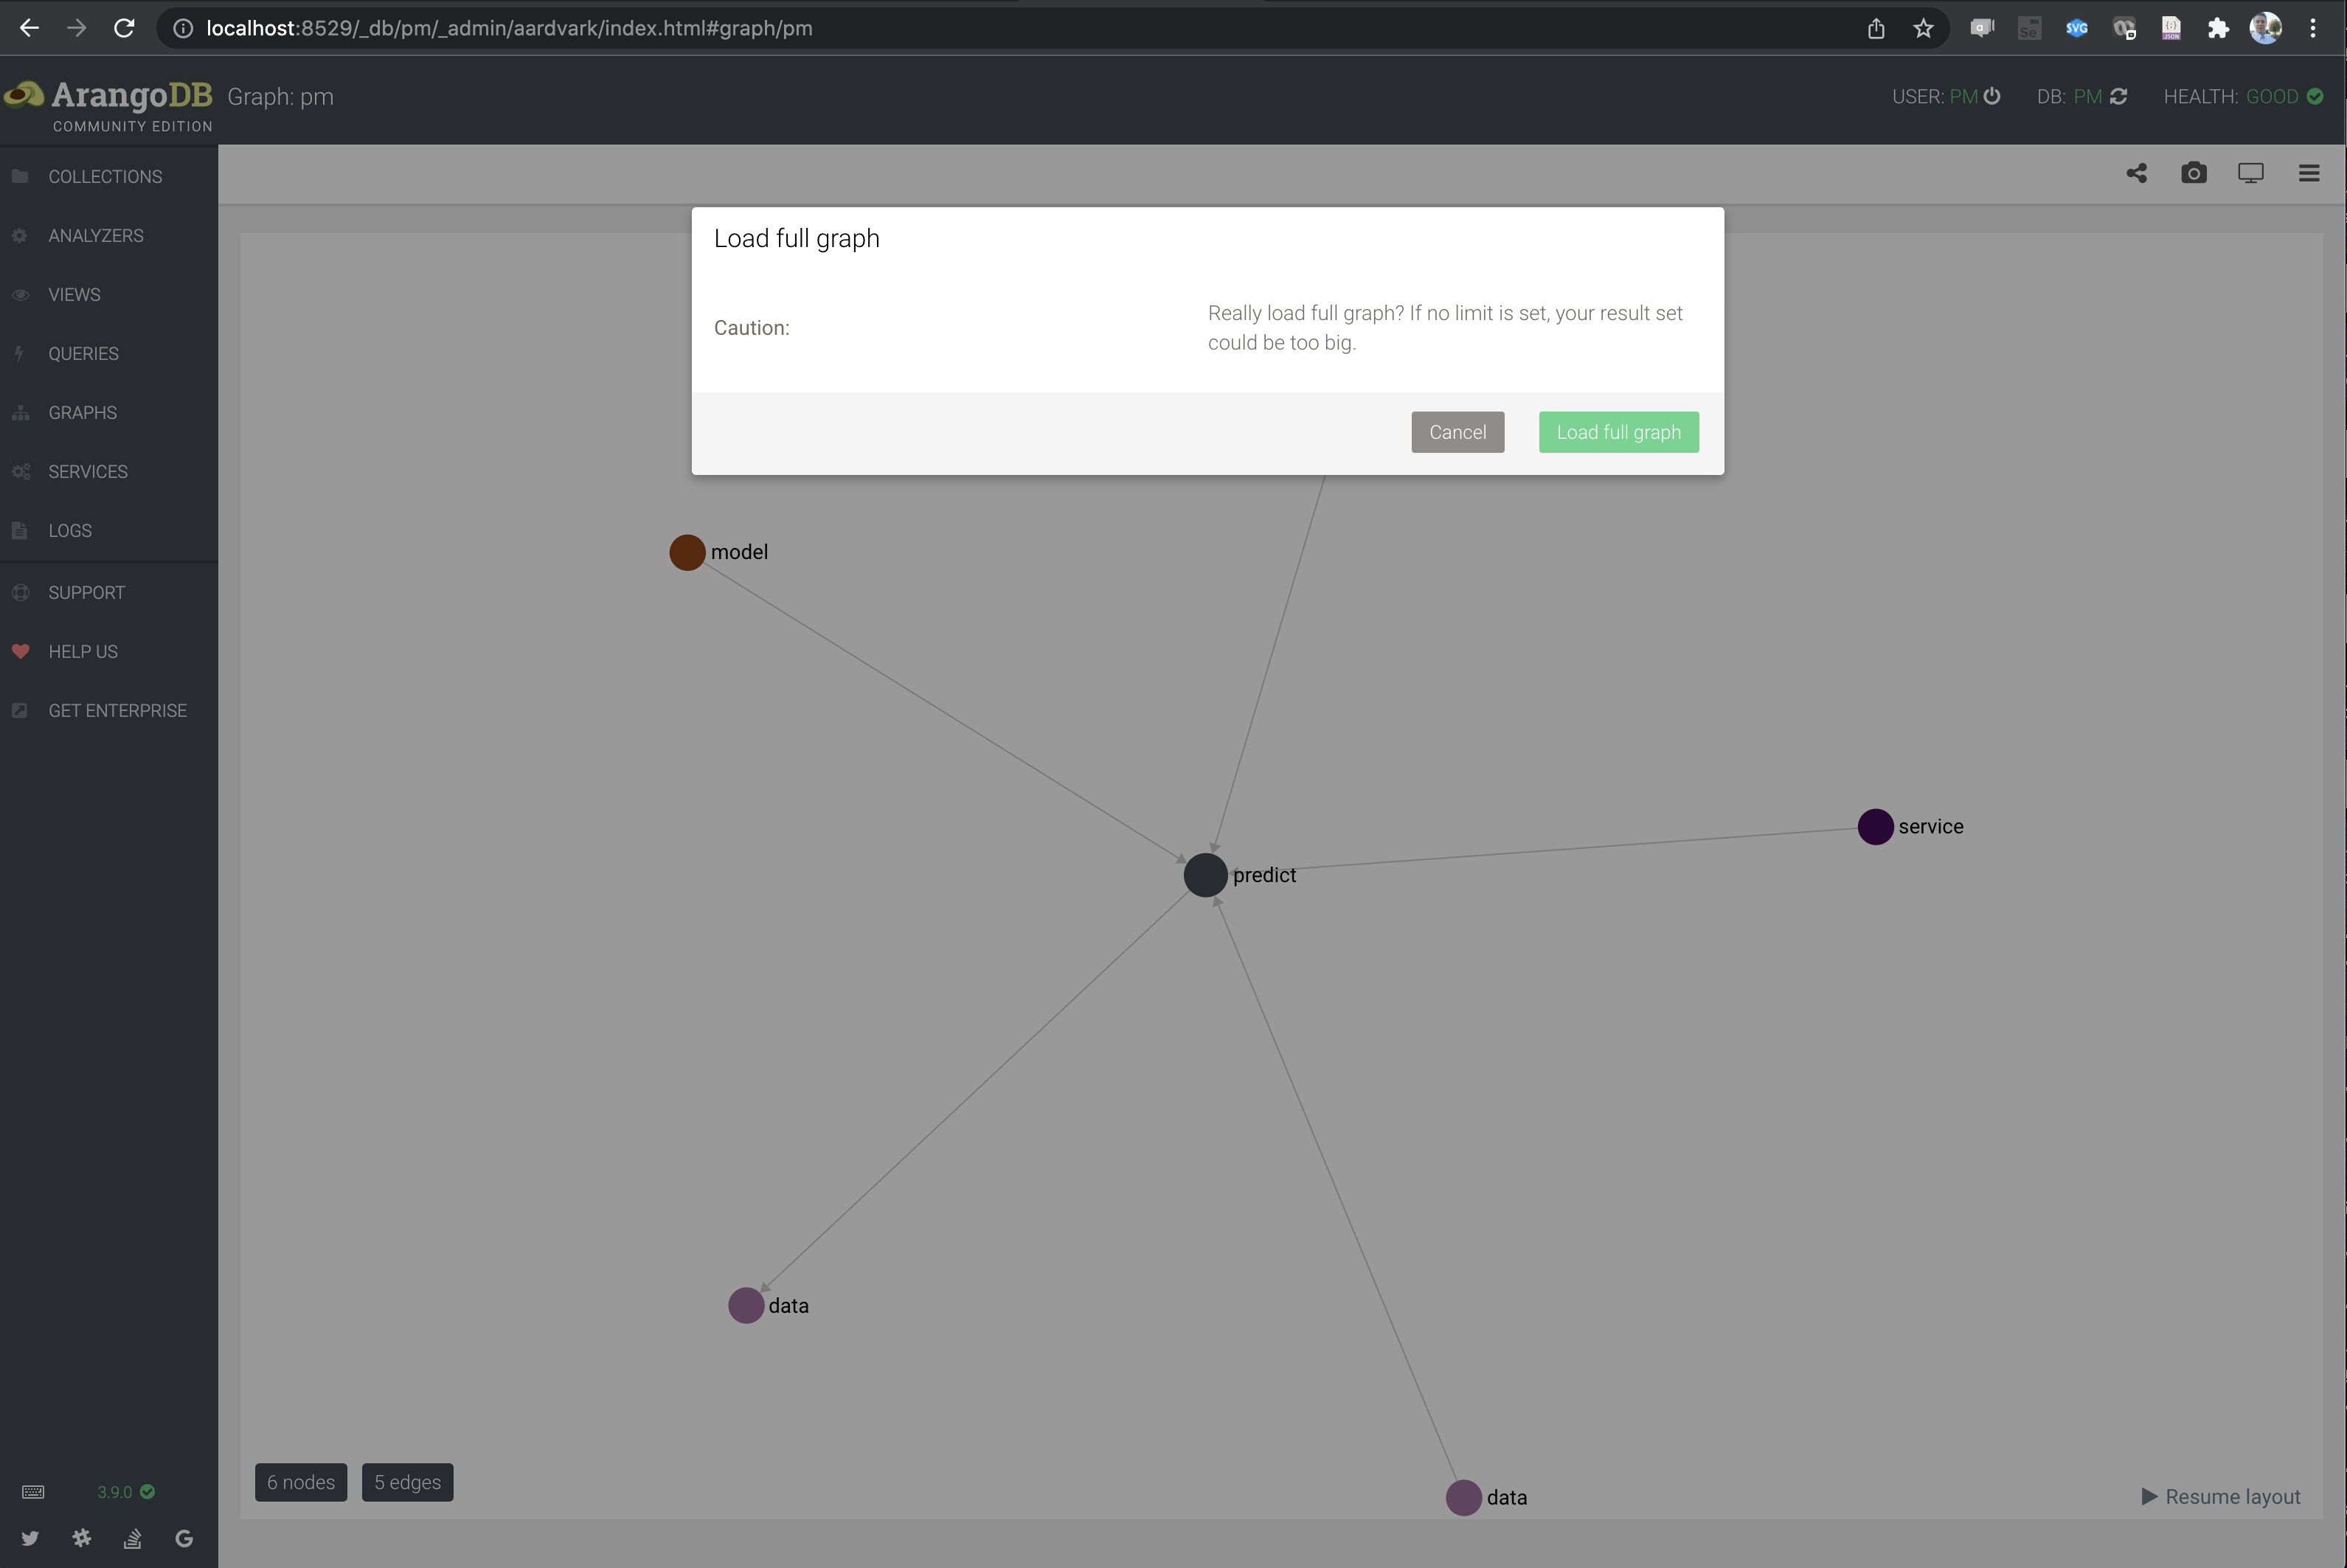
Task: Click the 6 nodes badge
Action: [x=301, y=1482]
